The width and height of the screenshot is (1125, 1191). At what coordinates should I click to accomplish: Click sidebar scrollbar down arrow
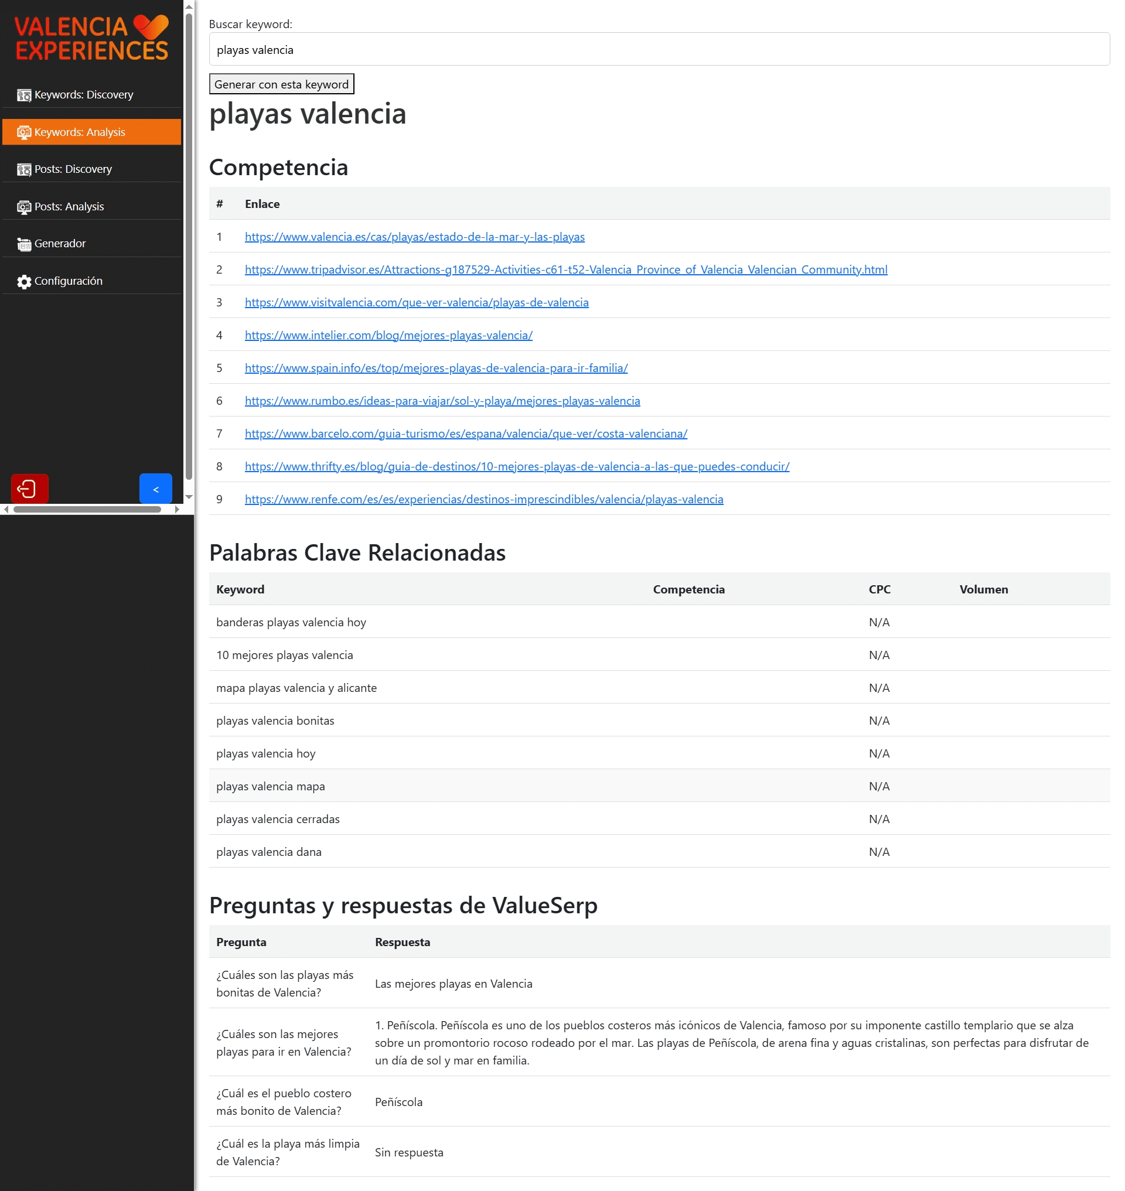pyautogui.click(x=189, y=497)
